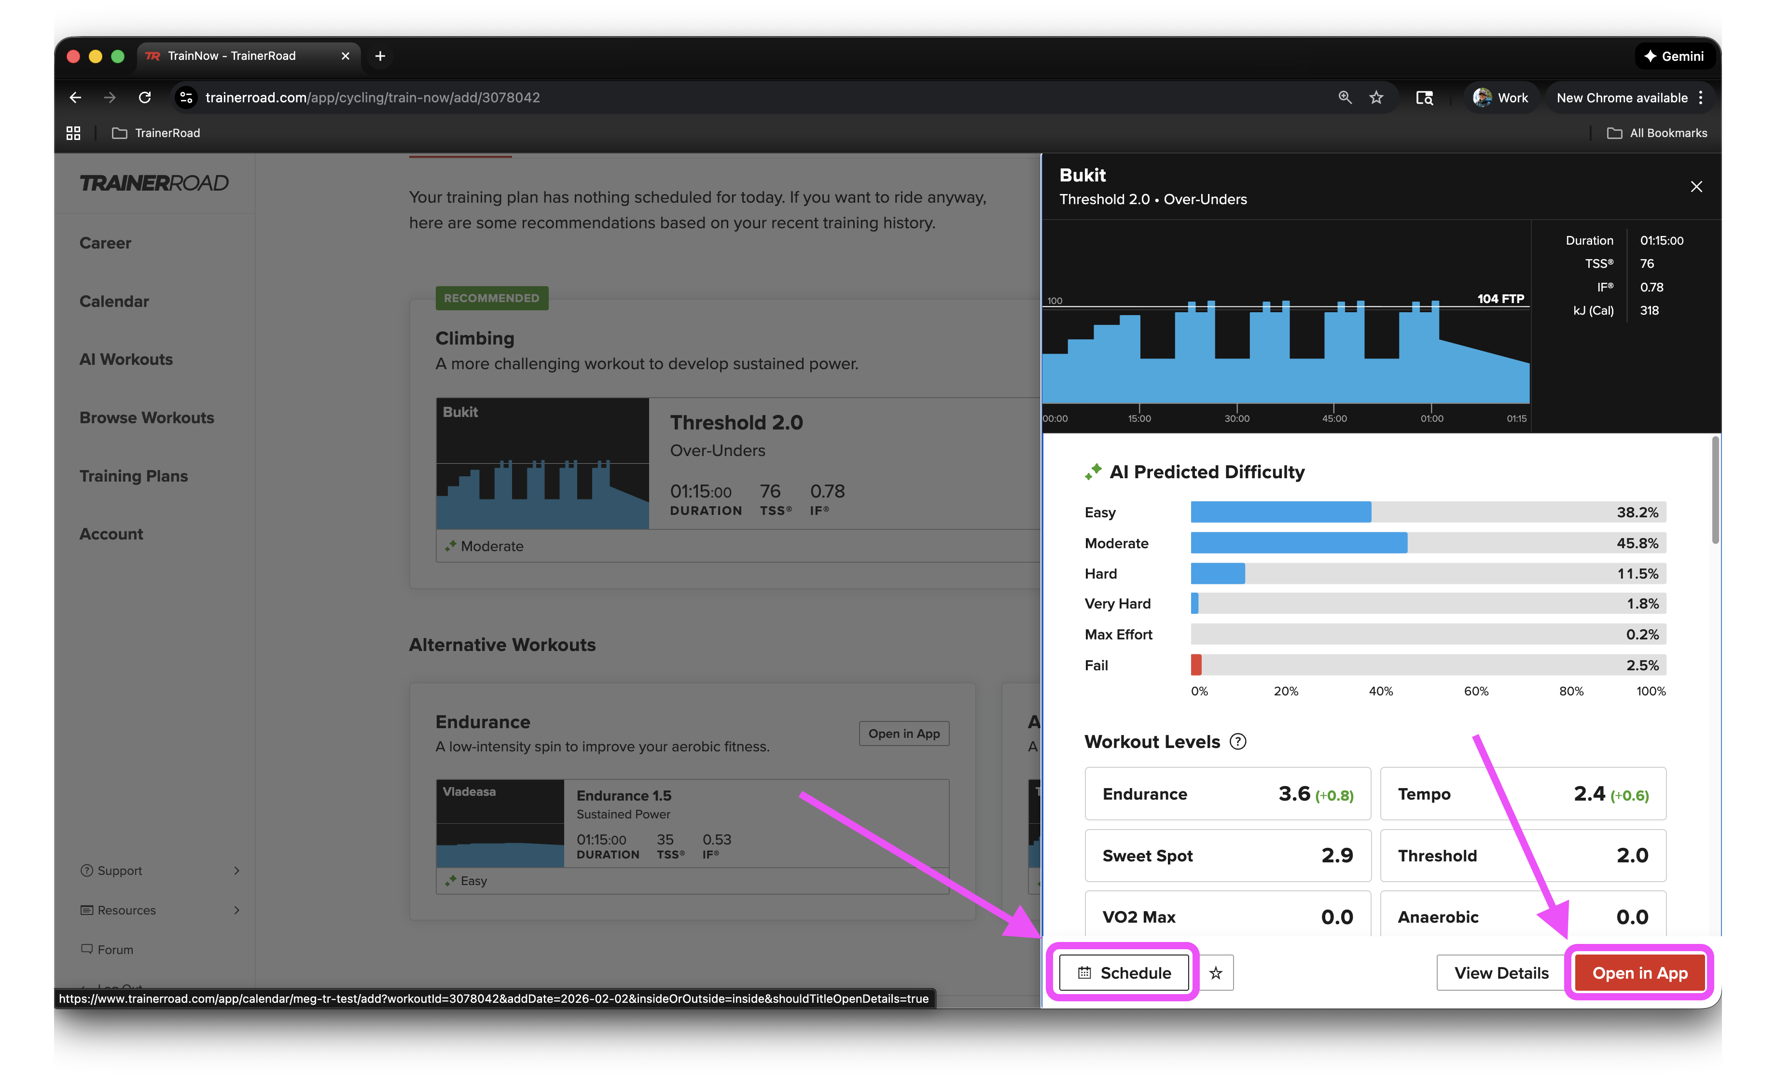Open Chrome three-dot menu
The width and height of the screenshot is (1776, 1080).
point(1701,97)
